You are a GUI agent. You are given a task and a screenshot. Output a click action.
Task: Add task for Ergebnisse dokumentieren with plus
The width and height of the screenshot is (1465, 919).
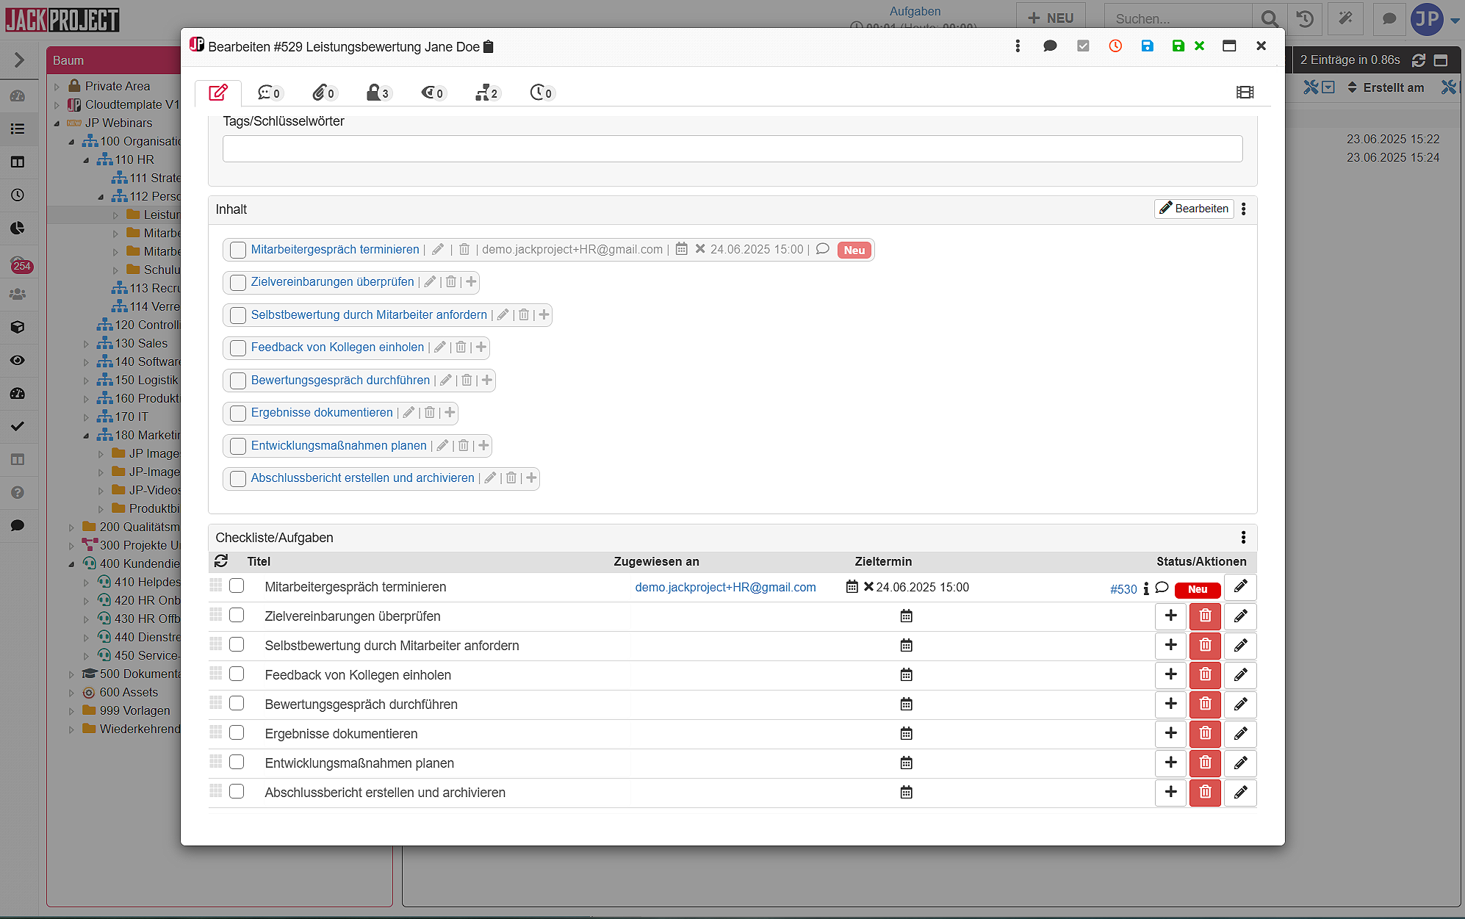click(1171, 734)
